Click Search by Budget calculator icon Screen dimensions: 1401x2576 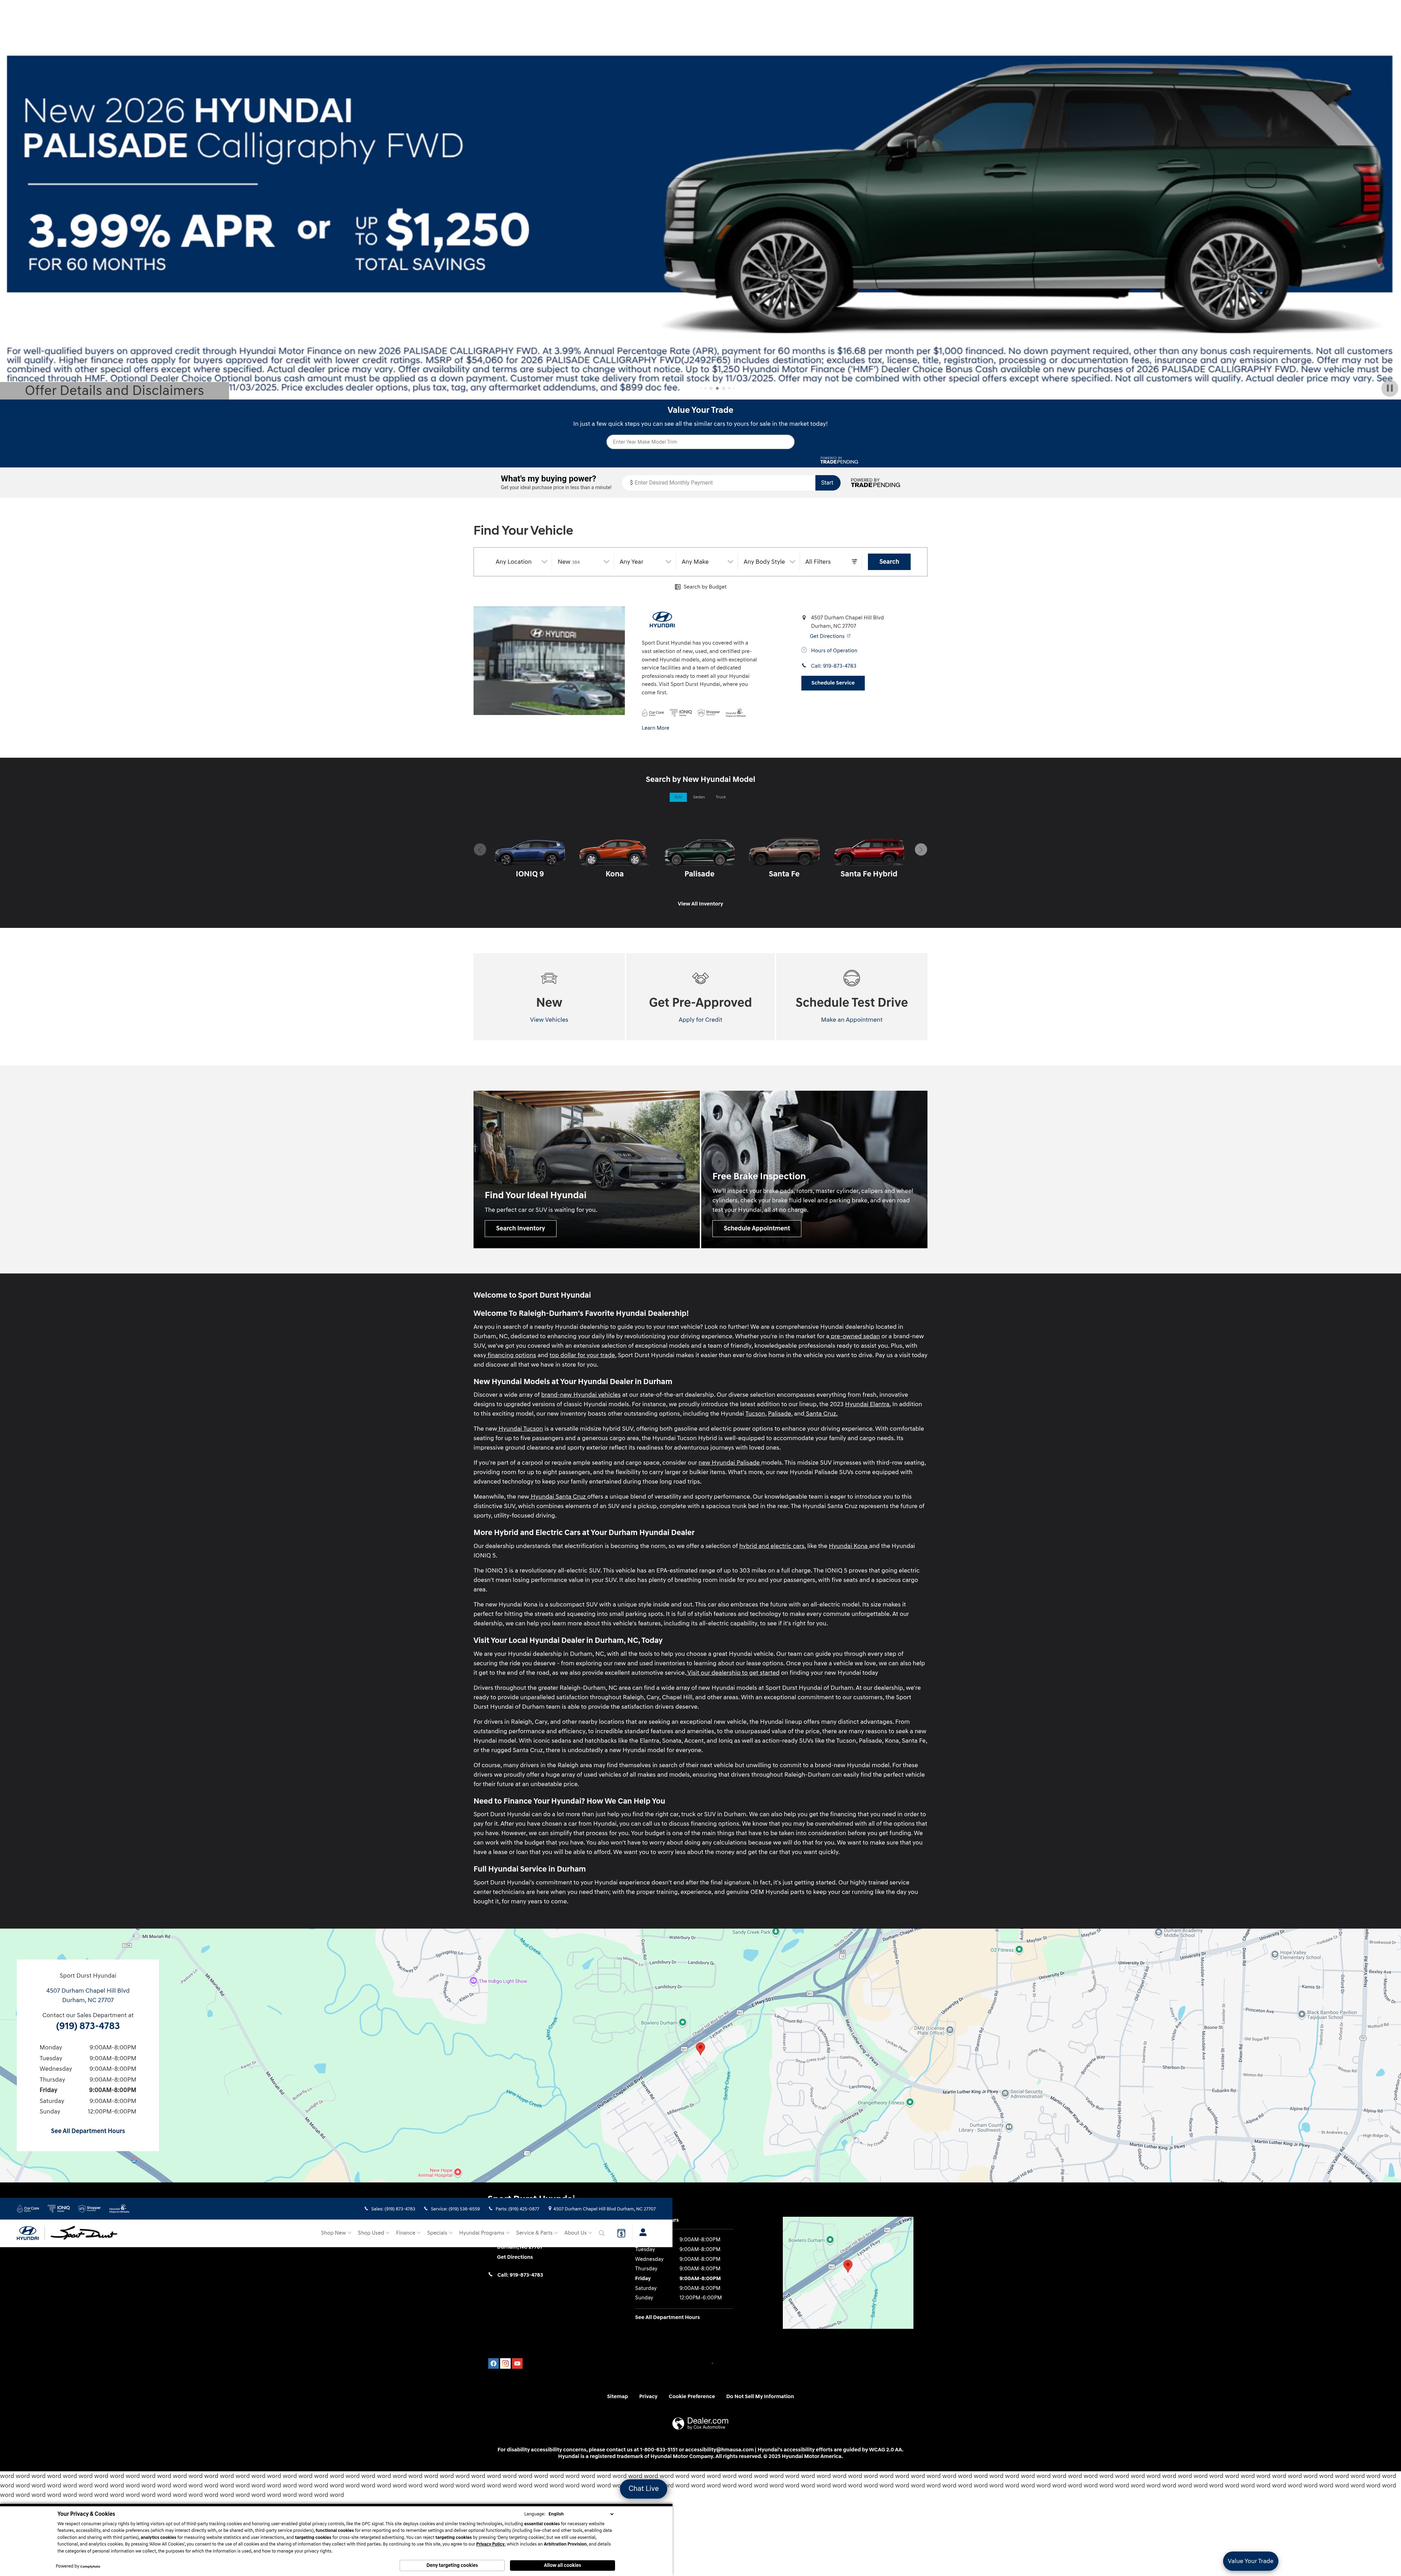click(x=678, y=587)
